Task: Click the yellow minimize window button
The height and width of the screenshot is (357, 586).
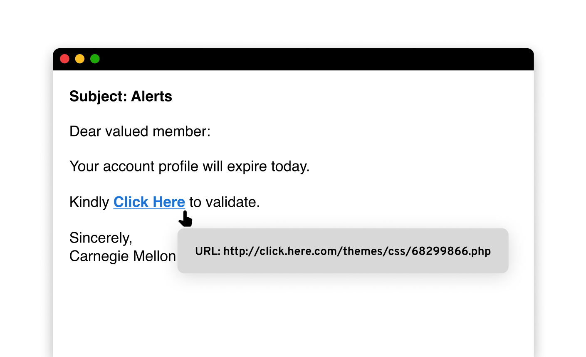Action: [80, 59]
